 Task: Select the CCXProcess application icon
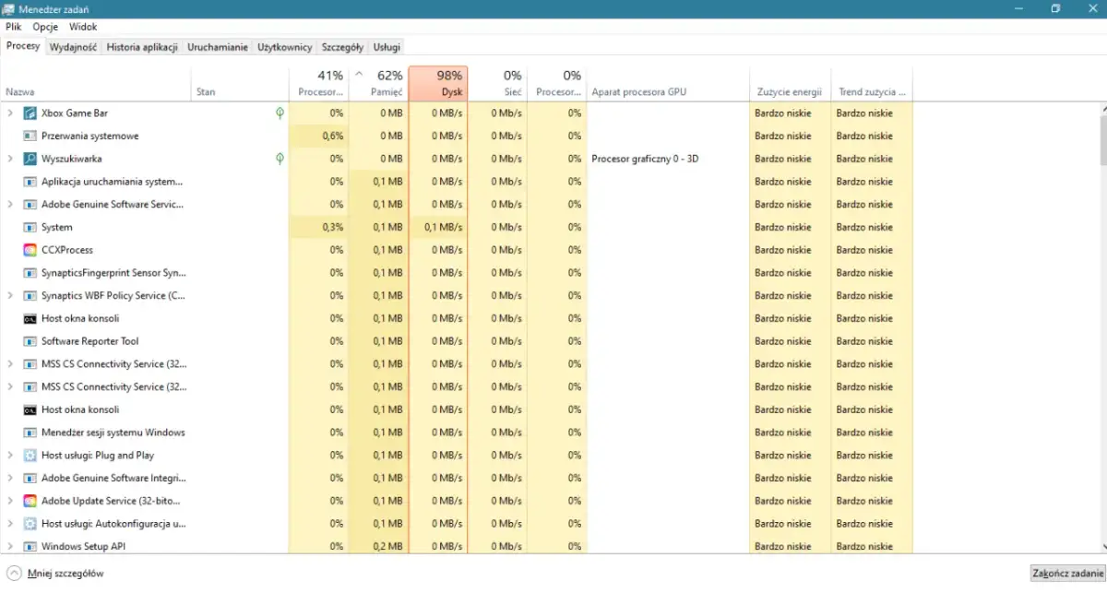29,250
